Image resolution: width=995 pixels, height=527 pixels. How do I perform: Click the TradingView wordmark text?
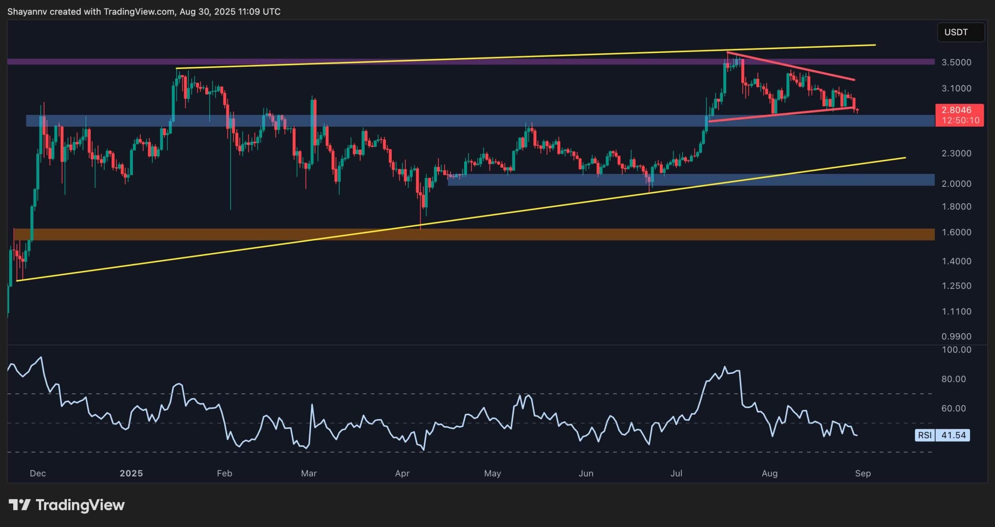coord(80,505)
